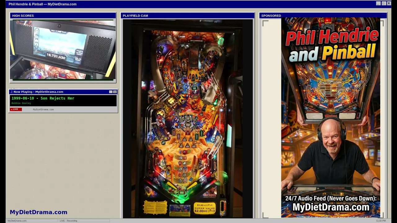Click the playfield camera video feed
The image size is (397, 223).
pos(188,119)
